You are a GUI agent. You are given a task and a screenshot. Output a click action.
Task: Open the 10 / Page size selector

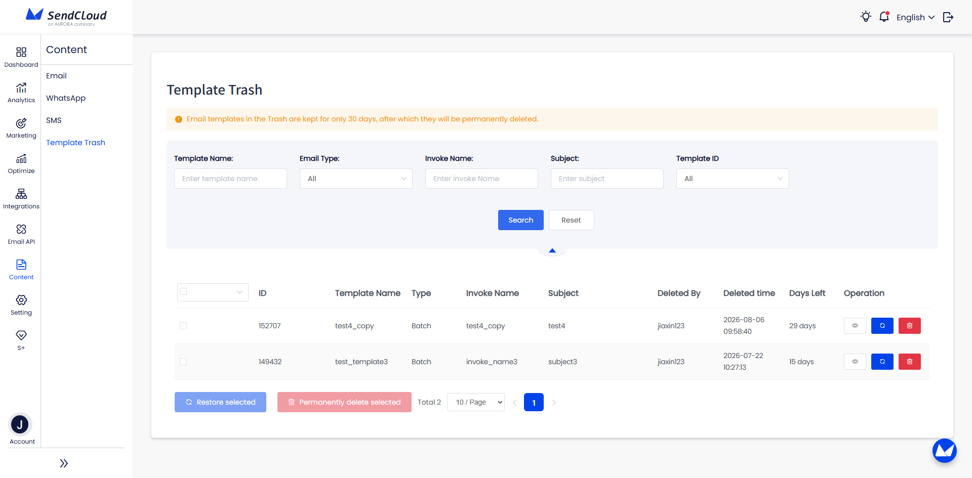coord(475,402)
